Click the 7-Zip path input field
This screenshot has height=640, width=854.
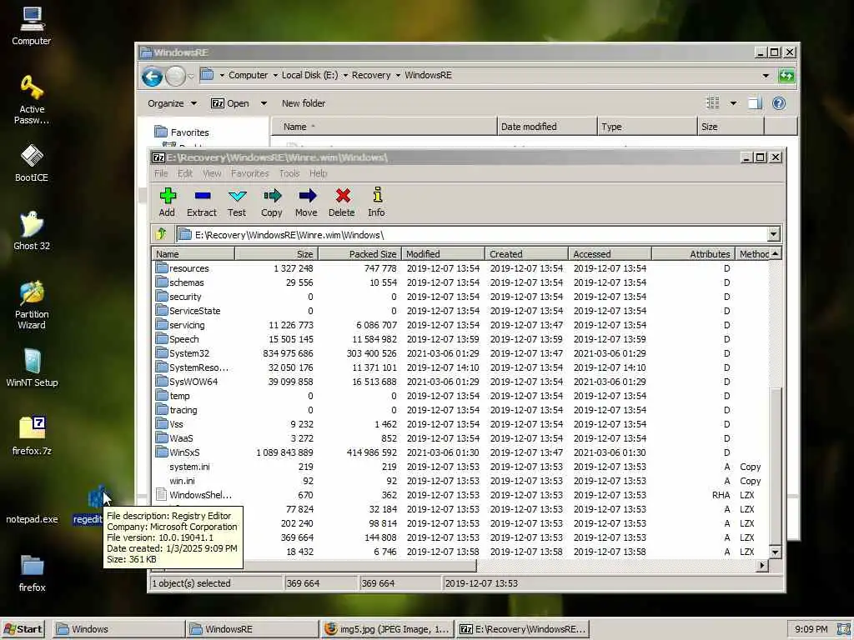tap(472, 234)
